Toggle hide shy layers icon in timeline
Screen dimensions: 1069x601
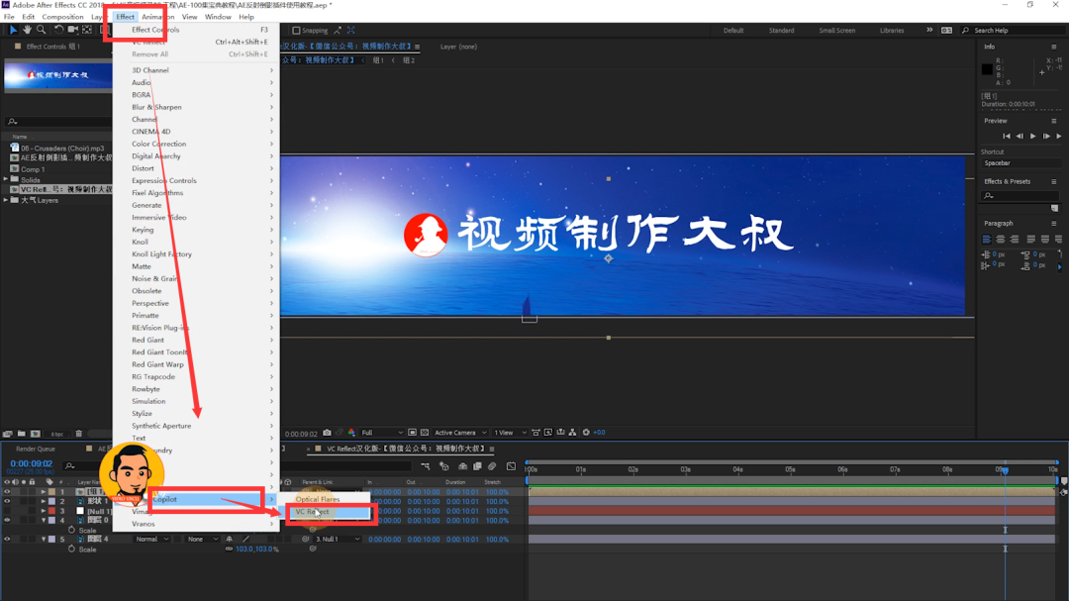coord(463,466)
